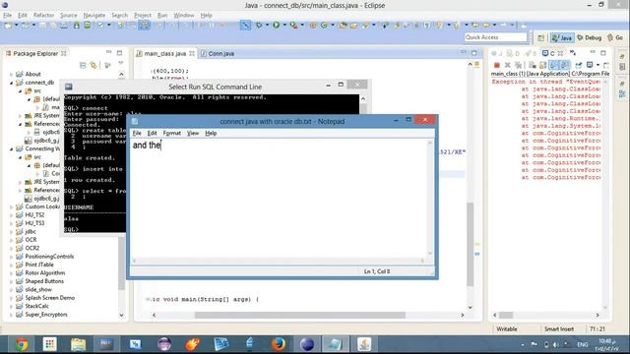
Task: Click the New Java Class green icon
Action: (324, 25)
